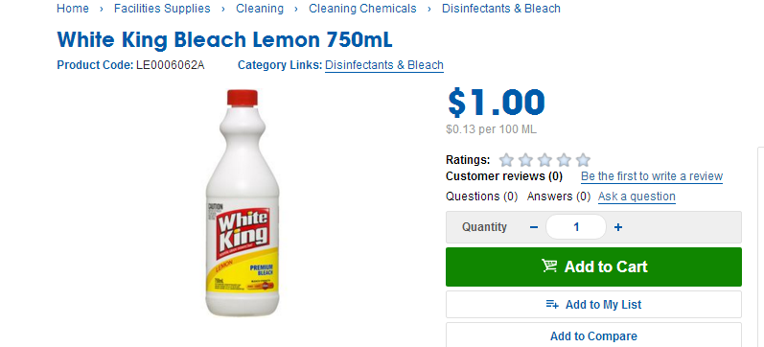
Task: Click the third rating star
Action: pos(544,160)
